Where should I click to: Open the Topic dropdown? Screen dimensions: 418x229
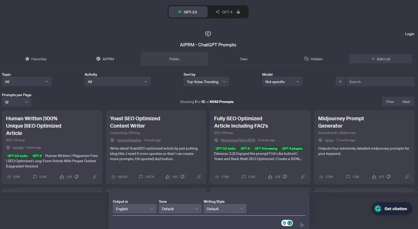[26, 82]
